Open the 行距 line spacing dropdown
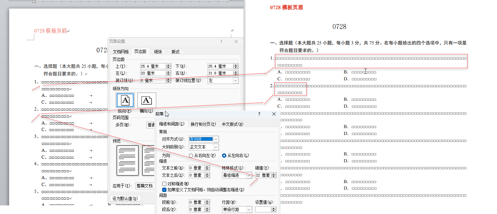The width and height of the screenshot is (497, 214). pyautogui.click(x=249, y=209)
